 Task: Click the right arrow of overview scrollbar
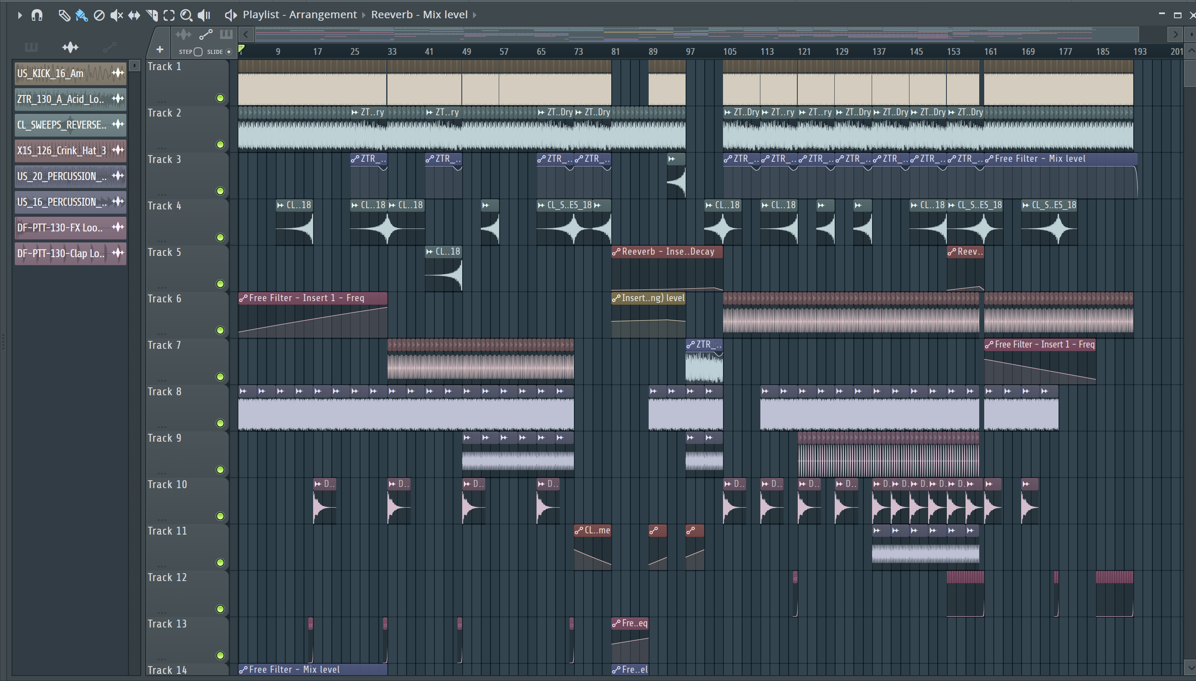point(1175,34)
